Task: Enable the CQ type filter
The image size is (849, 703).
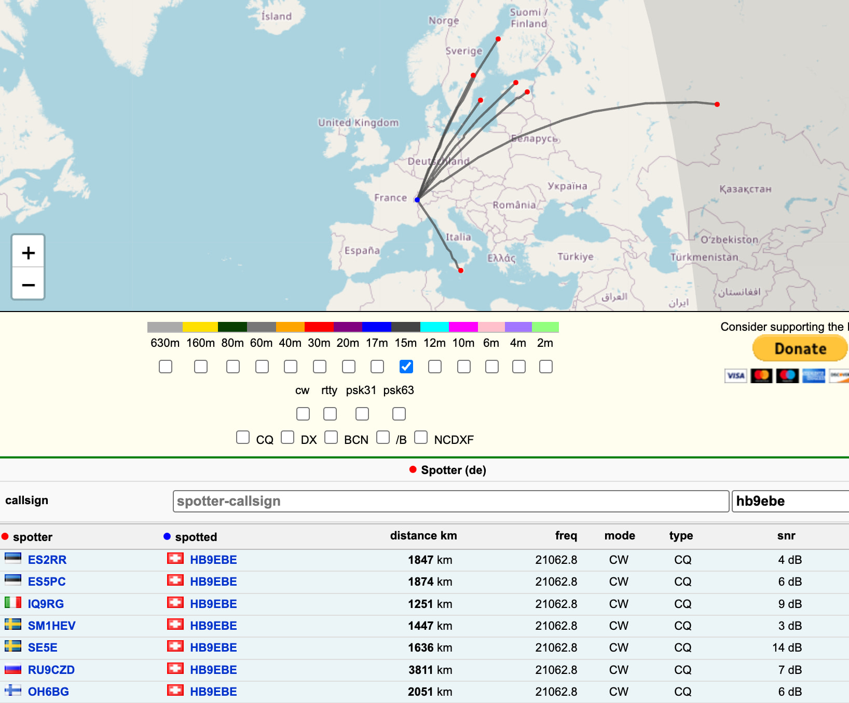Action: tap(243, 437)
